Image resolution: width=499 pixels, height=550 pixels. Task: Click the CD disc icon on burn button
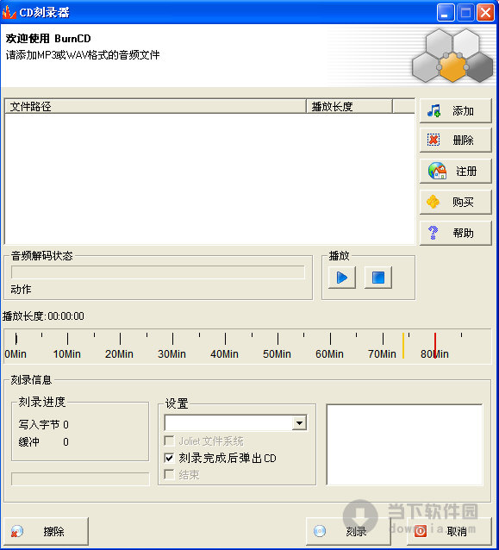click(320, 531)
